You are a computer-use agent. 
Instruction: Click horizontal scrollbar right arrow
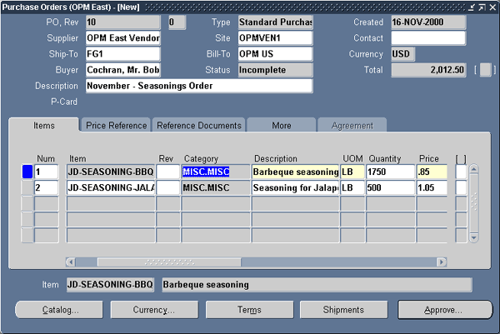pos(442,262)
